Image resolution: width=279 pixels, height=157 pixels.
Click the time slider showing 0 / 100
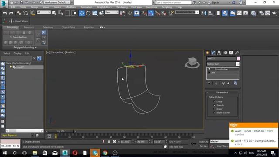tap(61, 131)
